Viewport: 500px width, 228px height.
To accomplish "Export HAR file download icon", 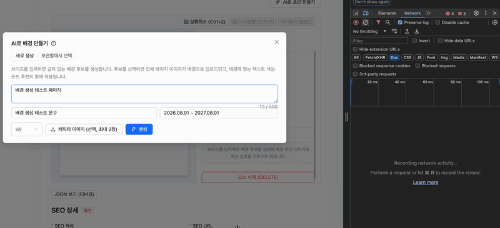I will [x=416, y=31].
